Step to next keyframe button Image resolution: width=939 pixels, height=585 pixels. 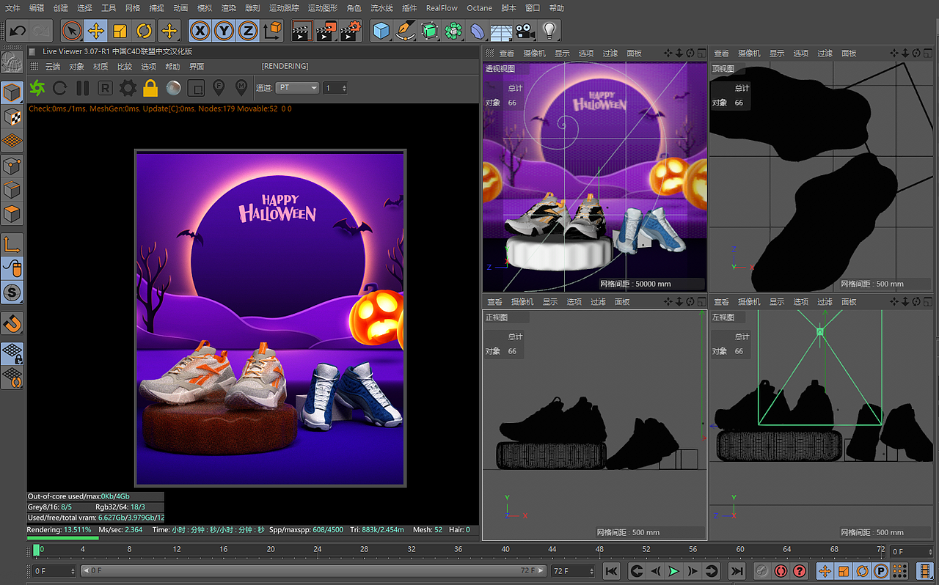pyautogui.click(x=711, y=571)
